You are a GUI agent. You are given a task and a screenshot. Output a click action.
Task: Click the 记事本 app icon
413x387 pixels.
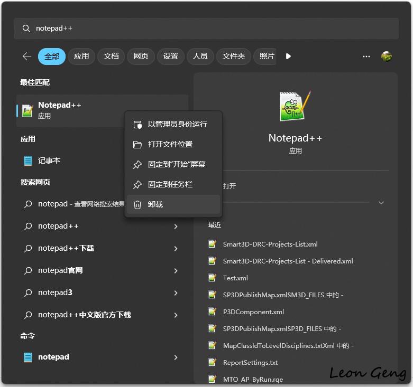click(27, 161)
